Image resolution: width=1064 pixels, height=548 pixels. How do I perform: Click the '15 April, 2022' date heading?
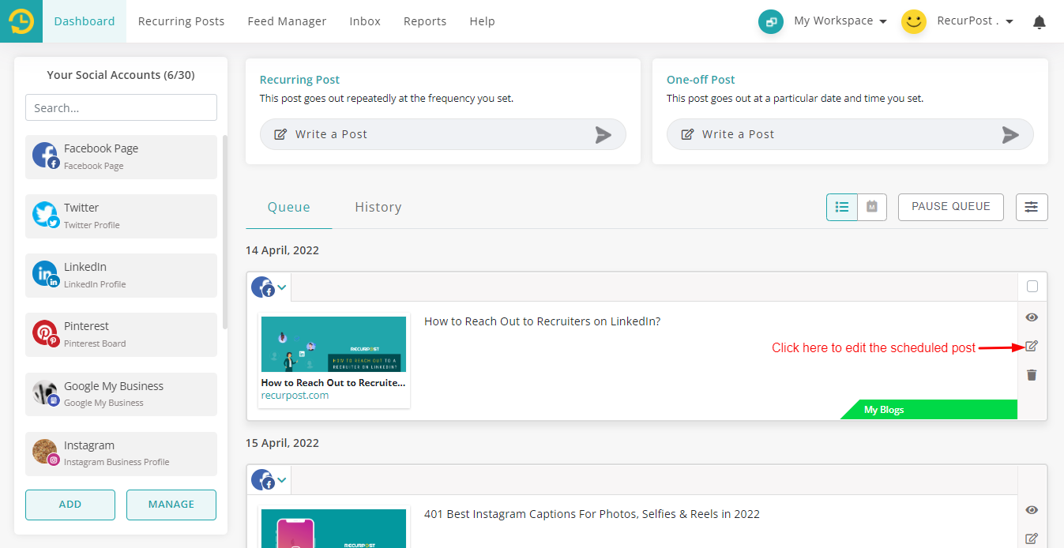[x=283, y=443]
